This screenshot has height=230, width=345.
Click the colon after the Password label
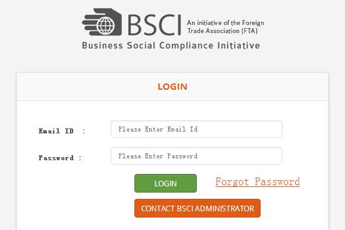(x=80, y=158)
